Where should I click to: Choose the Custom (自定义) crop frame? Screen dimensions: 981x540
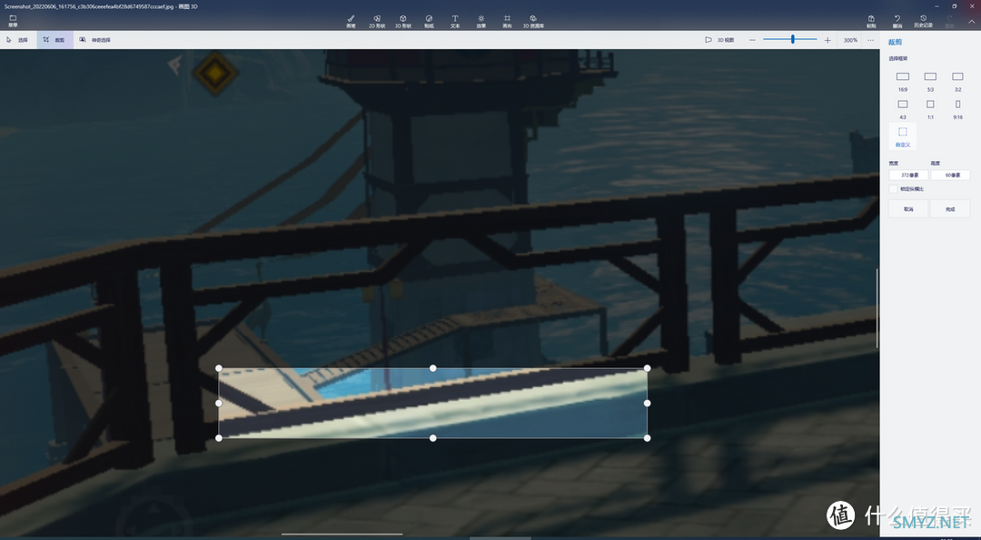tap(902, 136)
